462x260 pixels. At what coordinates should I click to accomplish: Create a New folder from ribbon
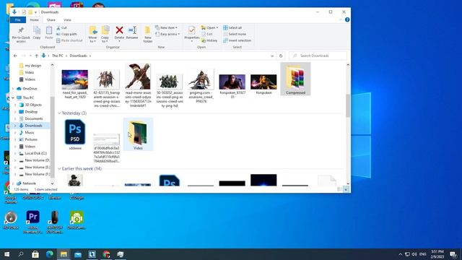[147, 34]
